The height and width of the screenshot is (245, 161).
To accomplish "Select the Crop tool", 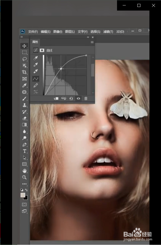I will click(x=24, y=72).
